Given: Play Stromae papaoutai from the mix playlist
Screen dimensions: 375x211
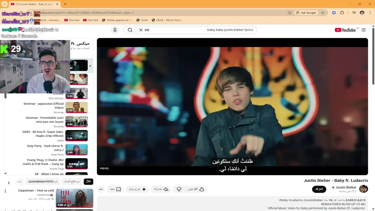Looking at the screenshot, I should tap(76, 107).
